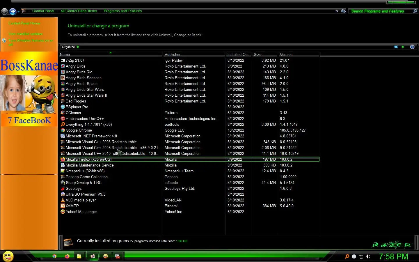Open File Explorer from the taskbar
Viewport: 419px width, 262px height.
[79, 256]
